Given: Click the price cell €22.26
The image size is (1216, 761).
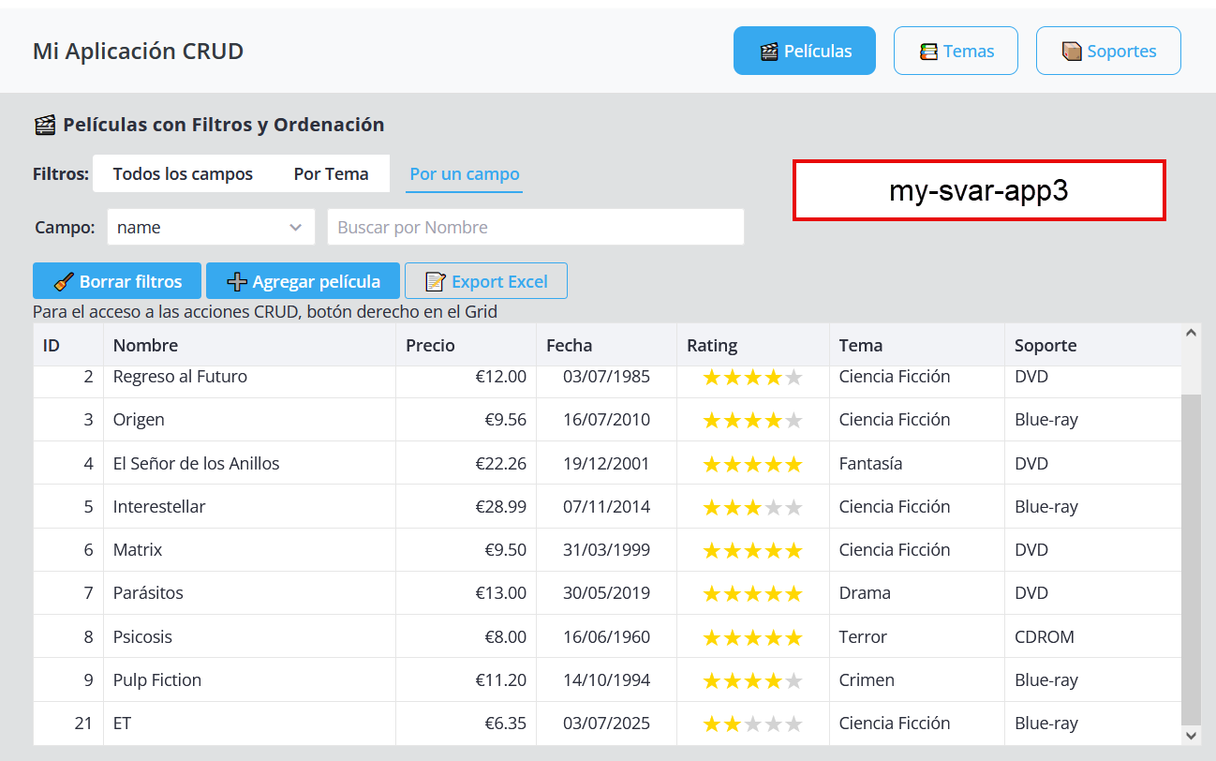Looking at the screenshot, I should pyautogui.click(x=466, y=463).
